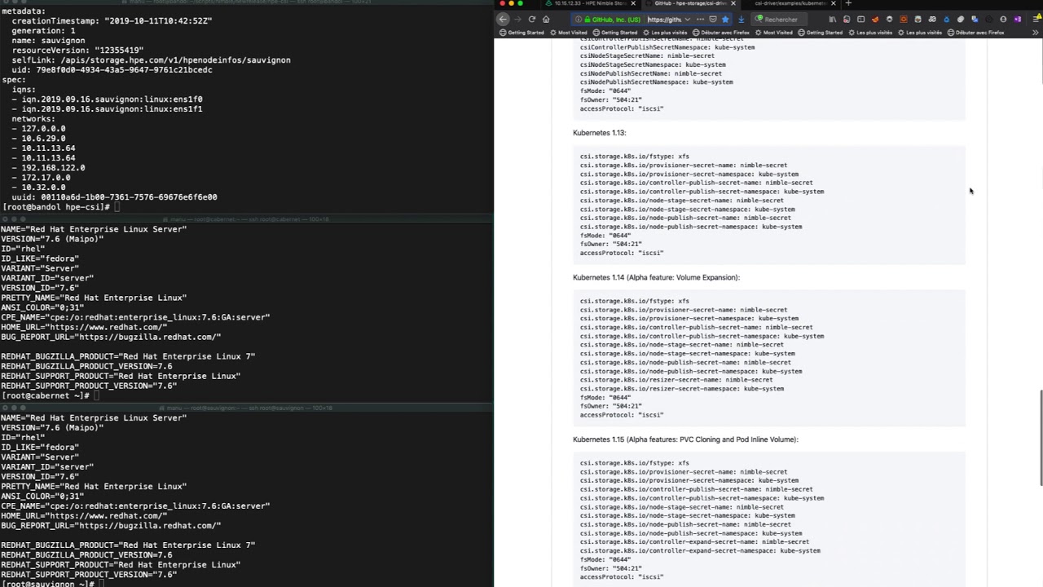Viewport: 1043px width, 587px height.
Task: Click the [root@cabernet ~]# terminal prompt
Action: [45, 395]
